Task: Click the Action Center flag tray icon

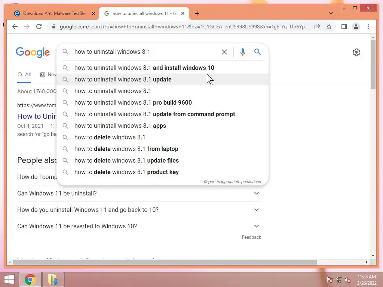Action: [330, 280]
